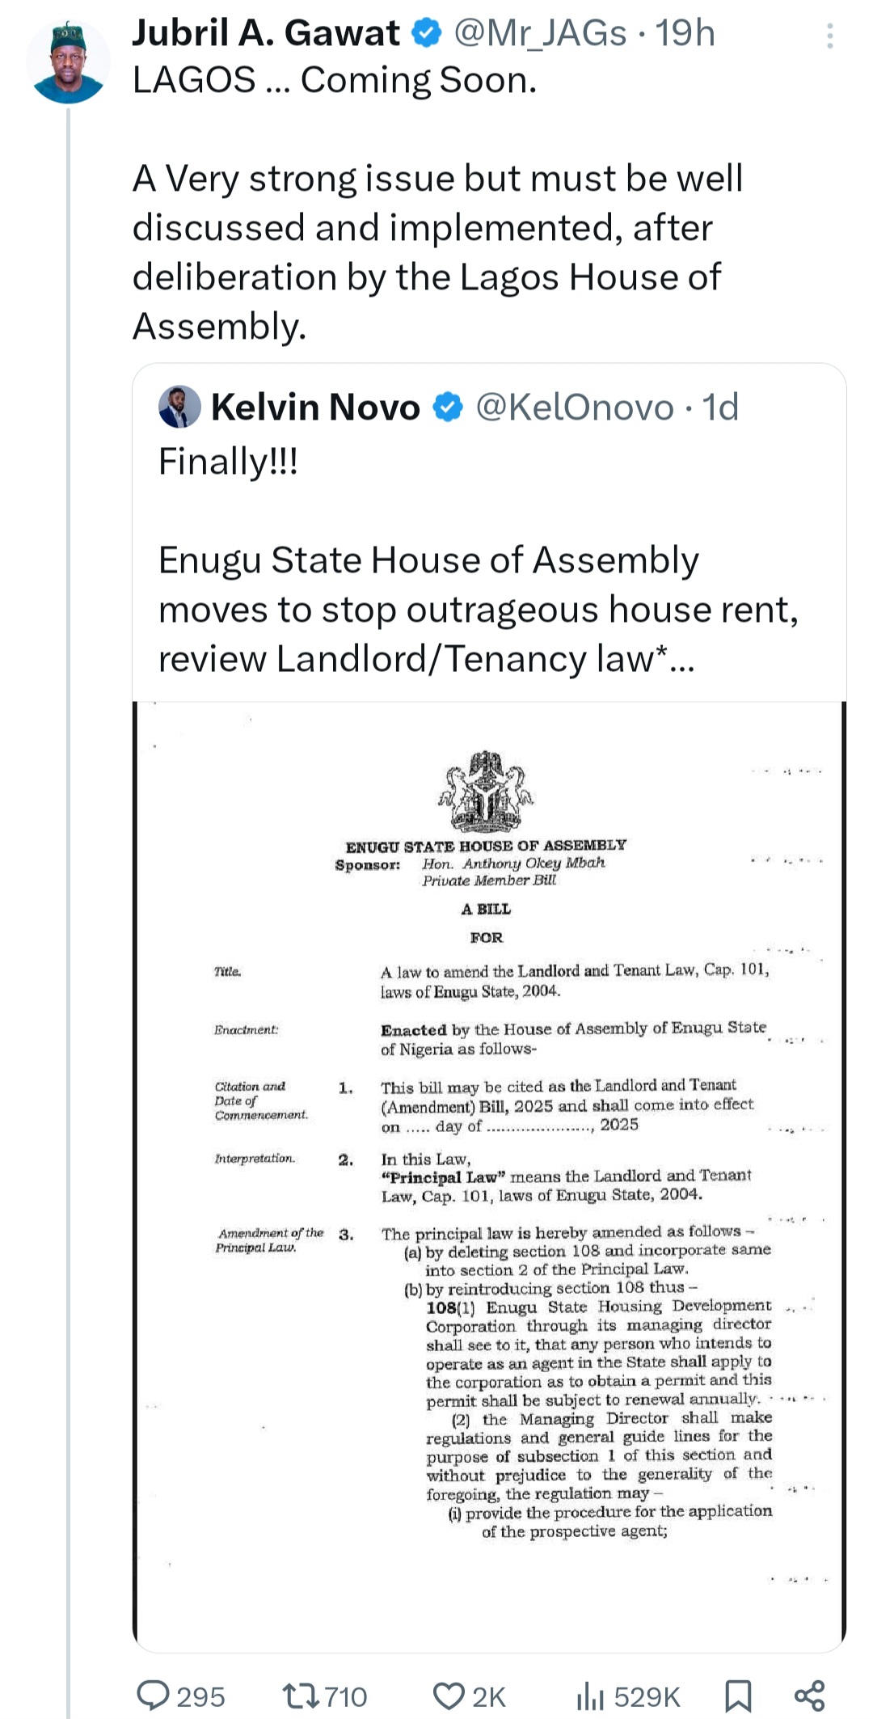
Task: Open the @KelOnovo handle link
Action: tap(574, 407)
